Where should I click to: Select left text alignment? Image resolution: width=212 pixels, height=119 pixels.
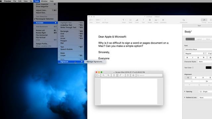(188, 78)
